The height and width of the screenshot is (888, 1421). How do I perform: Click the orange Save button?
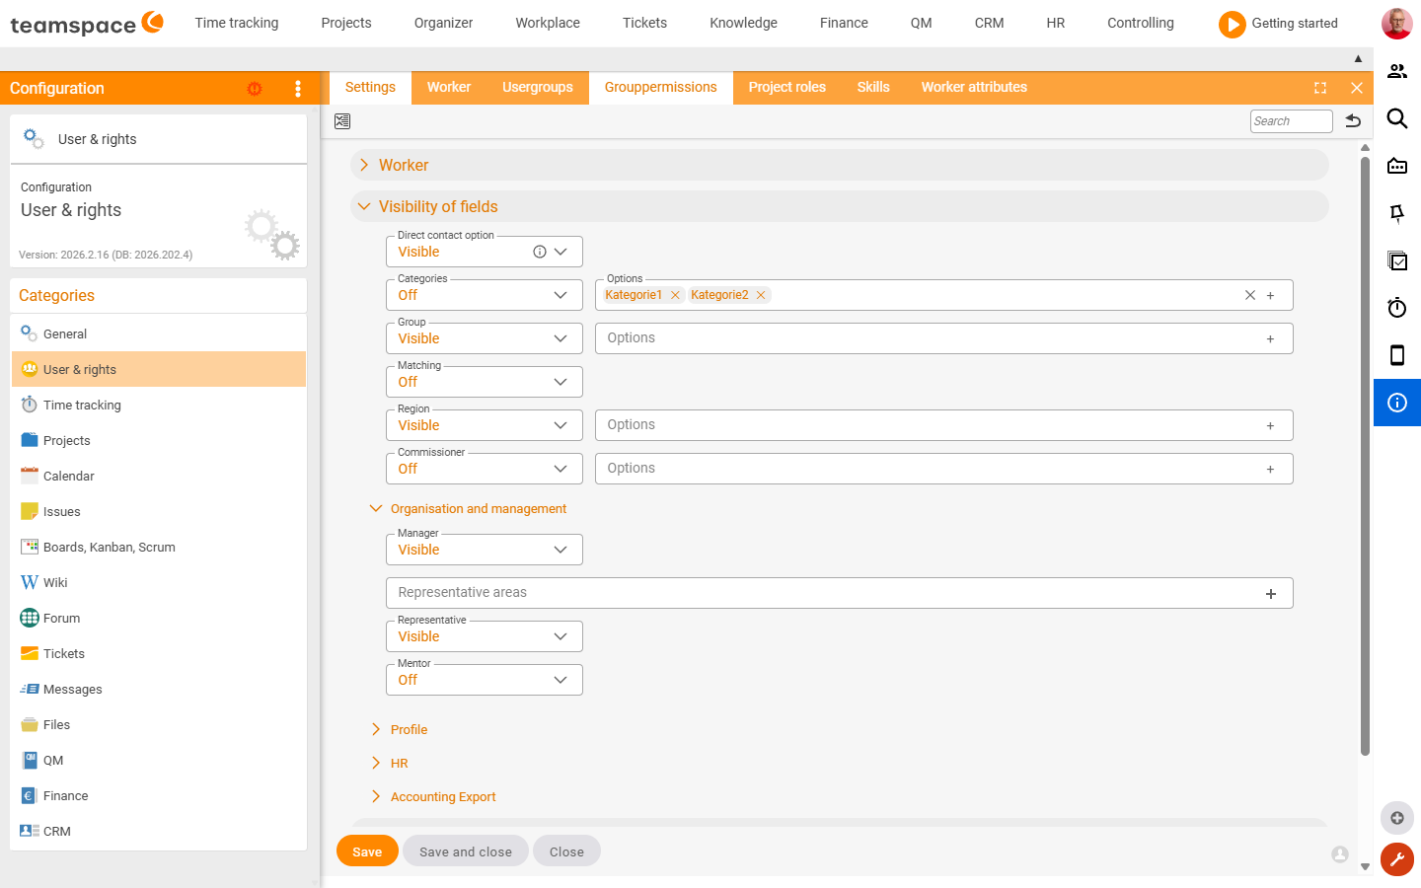(x=367, y=851)
